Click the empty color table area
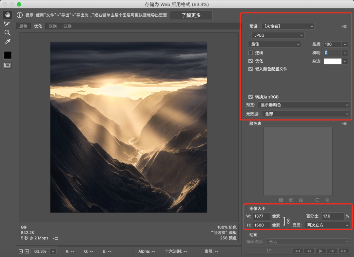 click(298, 161)
